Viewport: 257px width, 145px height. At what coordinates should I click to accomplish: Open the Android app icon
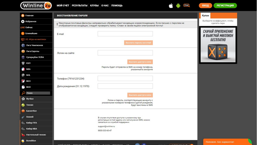[178, 6]
